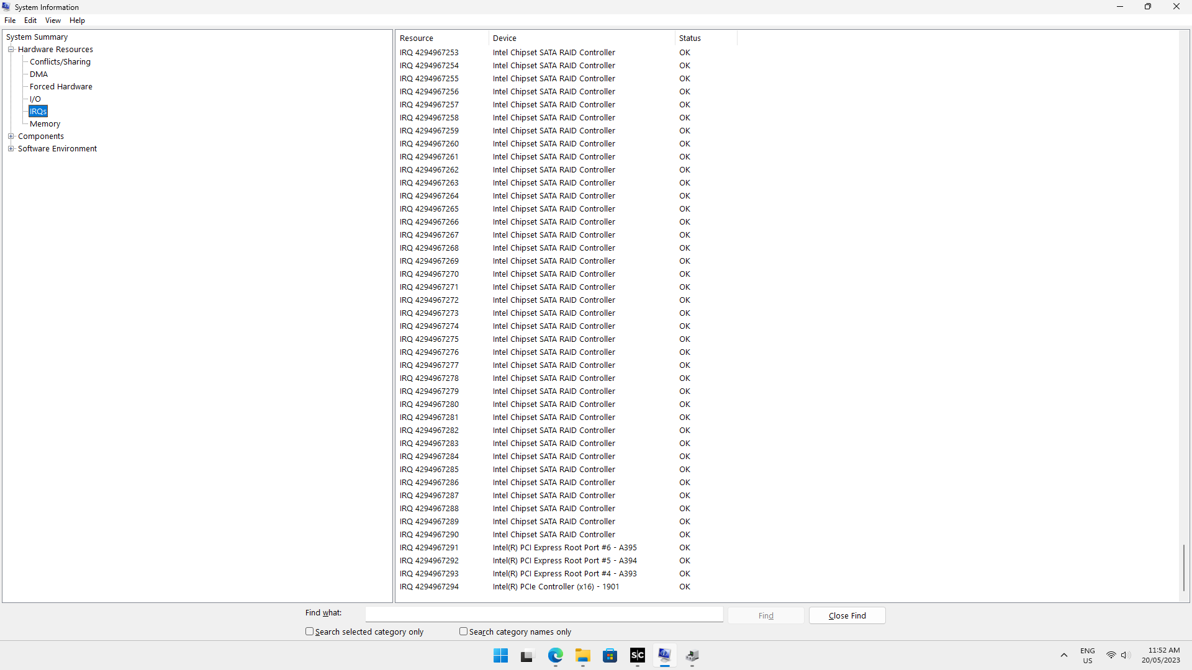
Task: Open the Edit menu
Action: [x=30, y=20]
